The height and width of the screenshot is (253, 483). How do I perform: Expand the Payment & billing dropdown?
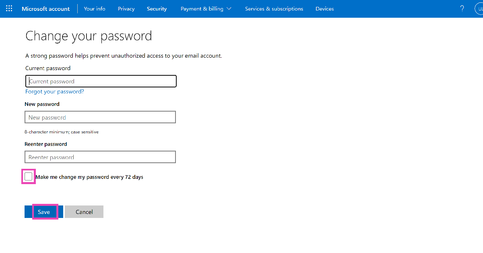click(x=206, y=9)
